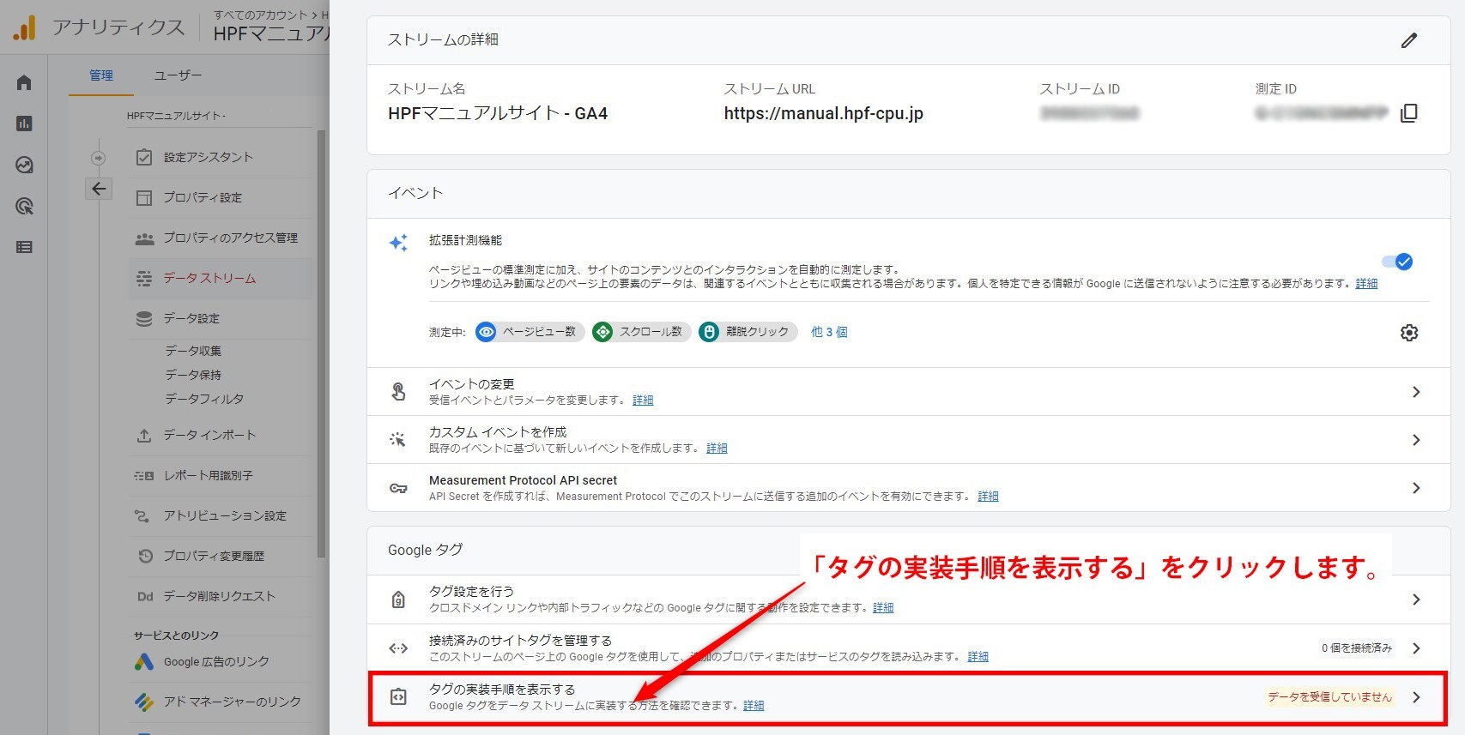The height and width of the screenshot is (735, 1465).
Task: Open the Advertising icon in left rail
Action: point(24,206)
